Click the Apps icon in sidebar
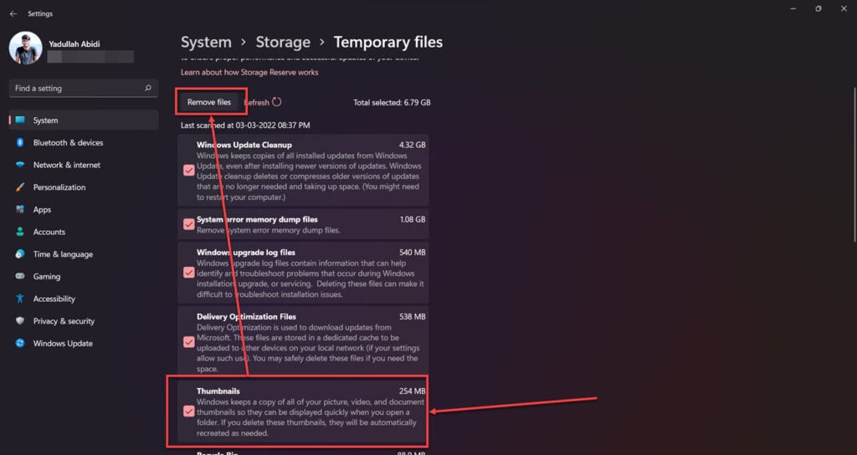The image size is (857, 455). [20, 210]
